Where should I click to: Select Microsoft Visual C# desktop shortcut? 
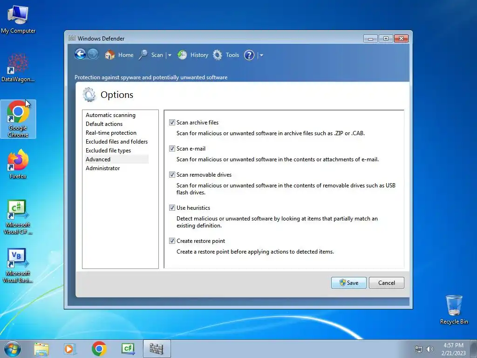click(x=18, y=217)
